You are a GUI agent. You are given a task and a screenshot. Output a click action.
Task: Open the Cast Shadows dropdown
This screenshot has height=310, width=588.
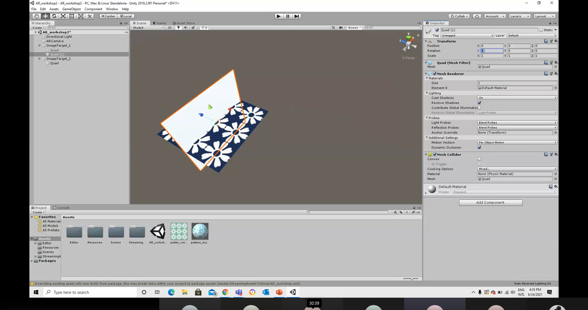tap(517, 98)
